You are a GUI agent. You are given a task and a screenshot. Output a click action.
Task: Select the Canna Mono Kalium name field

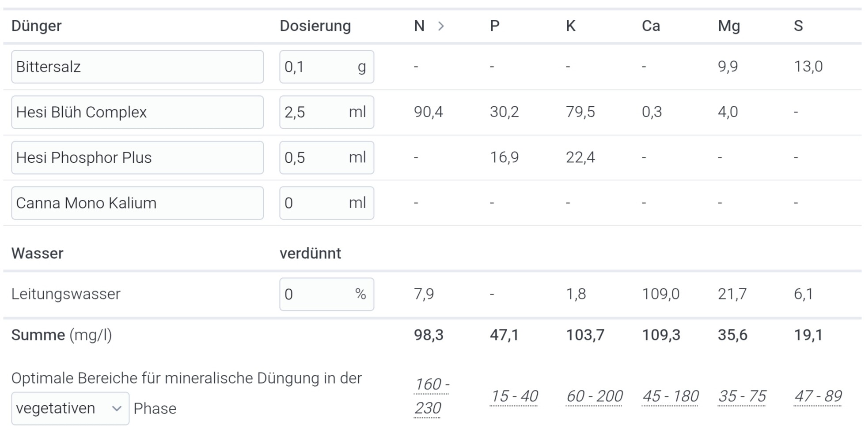[137, 203]
